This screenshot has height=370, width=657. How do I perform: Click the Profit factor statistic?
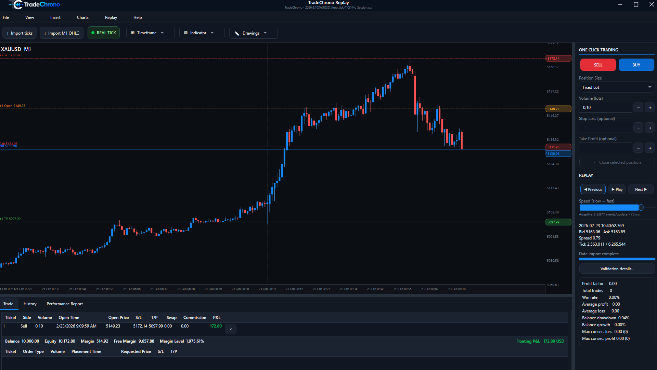pos(599,284)
